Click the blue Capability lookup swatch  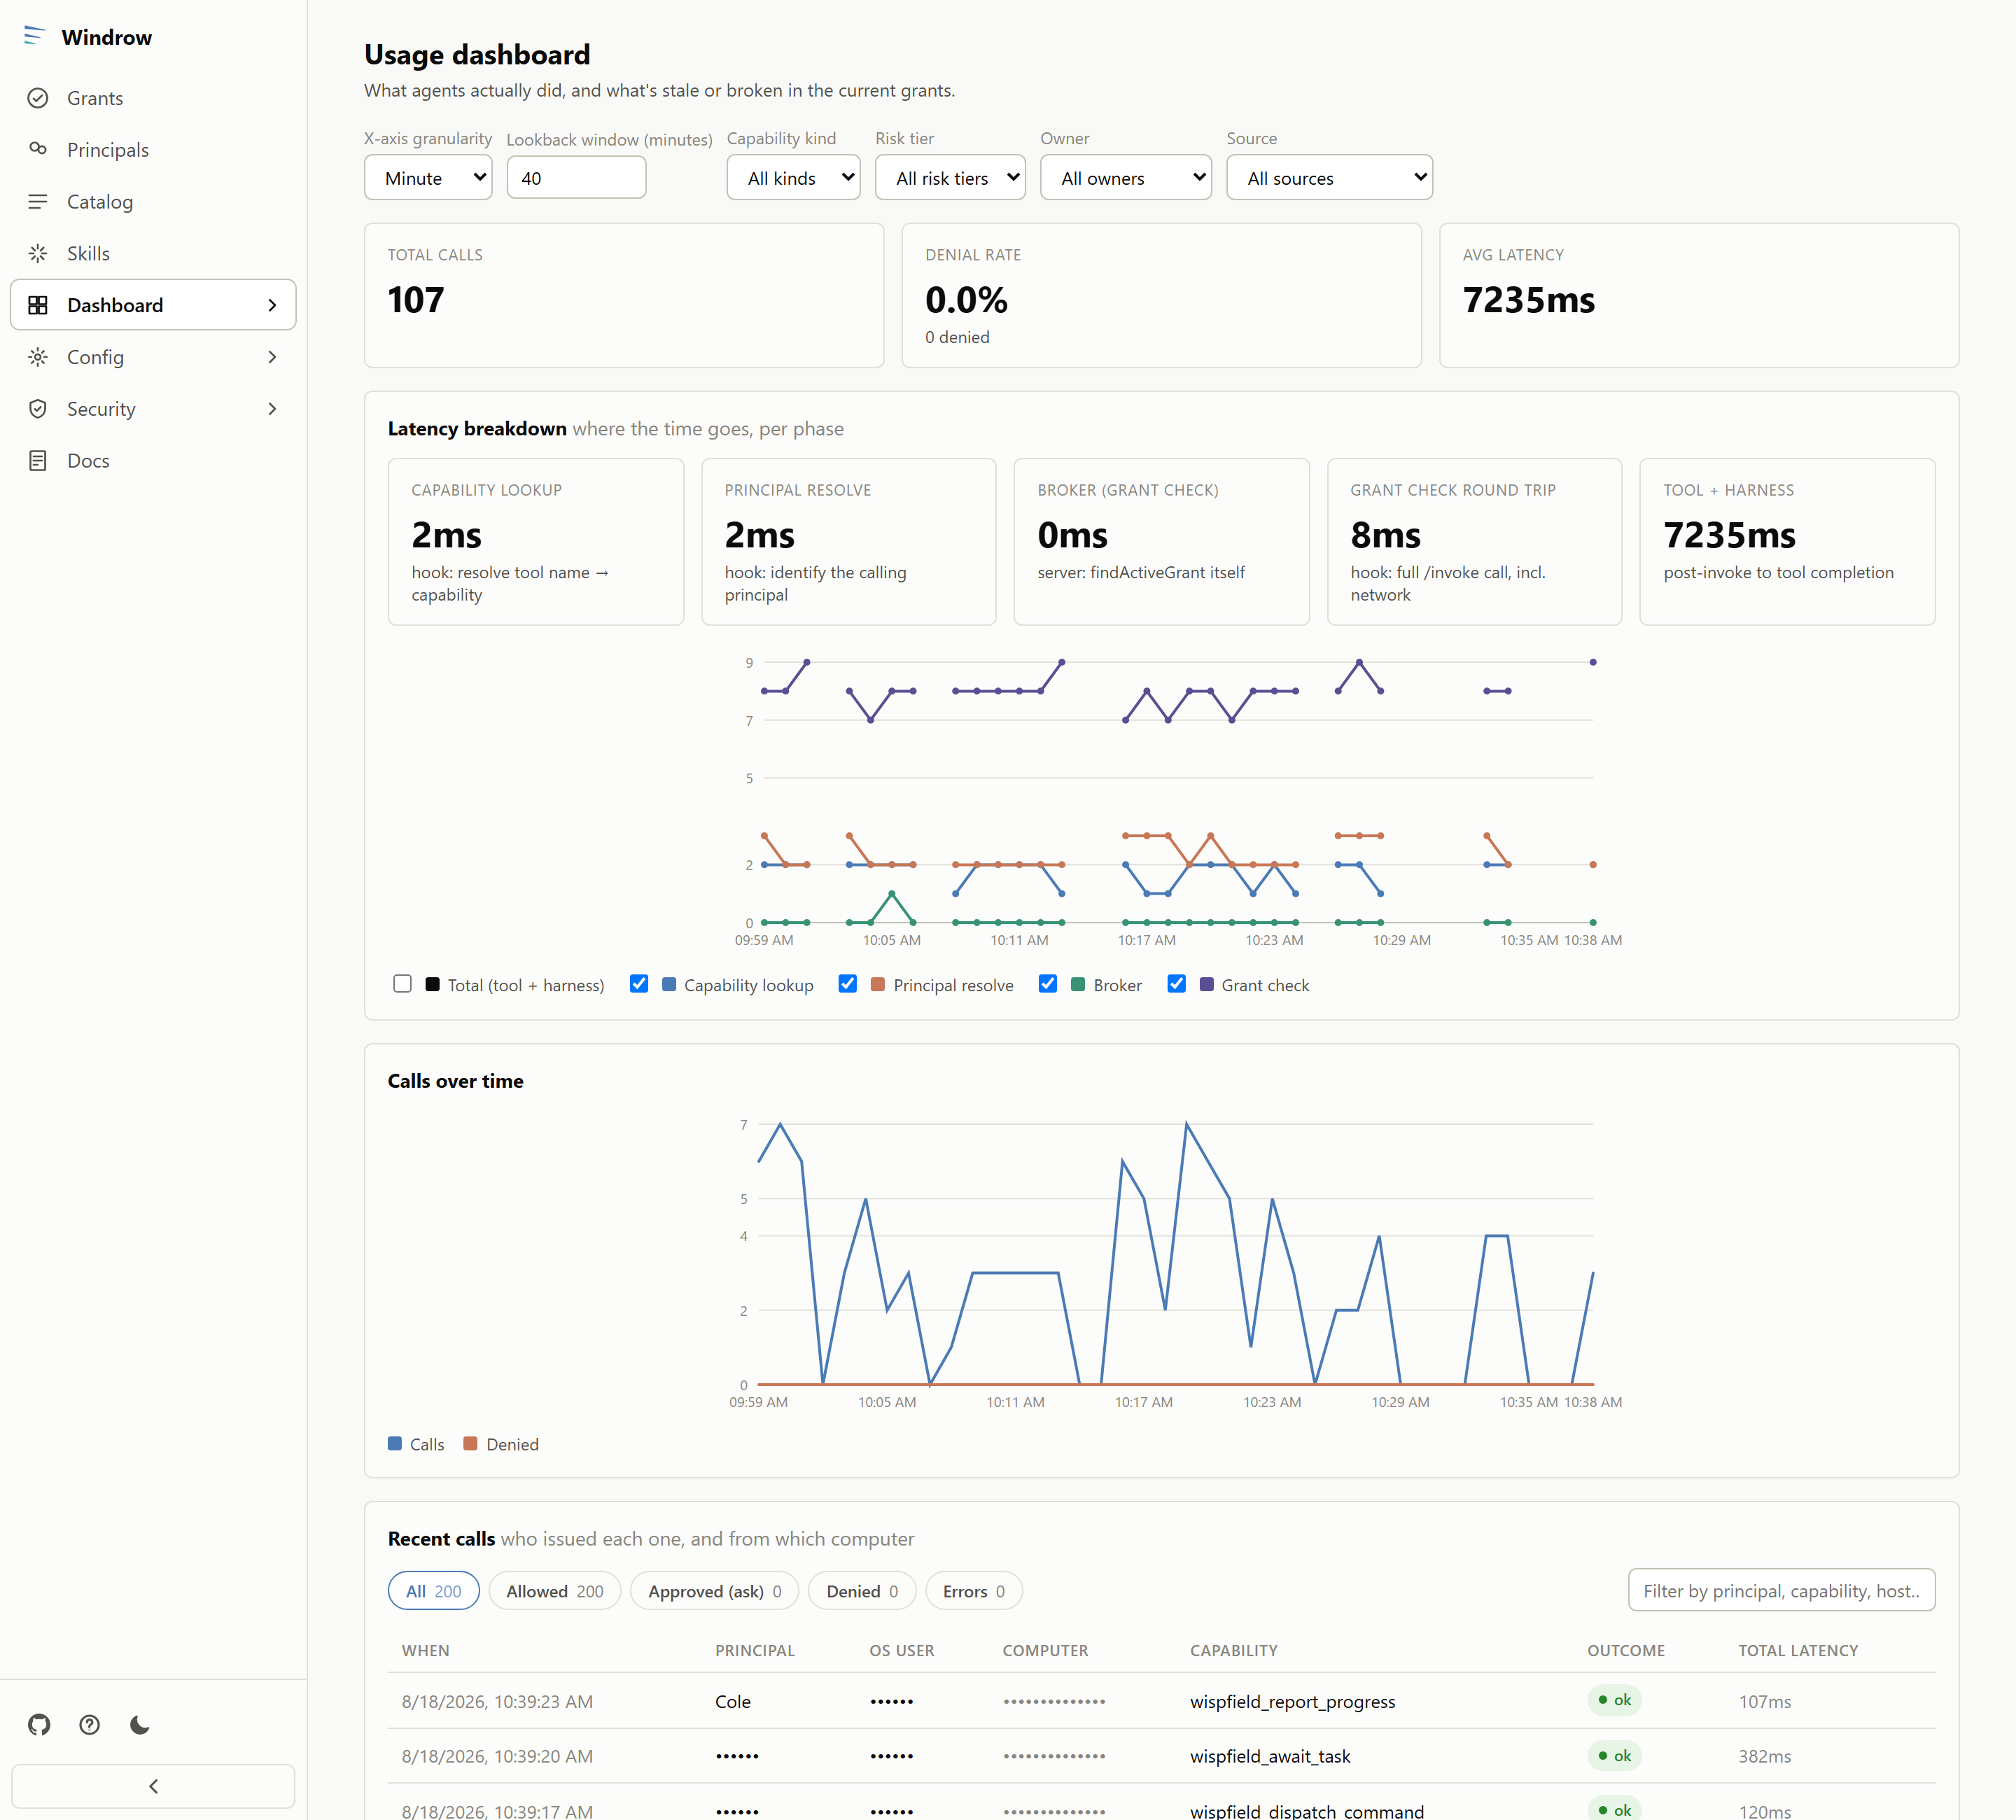coord(669,984)
